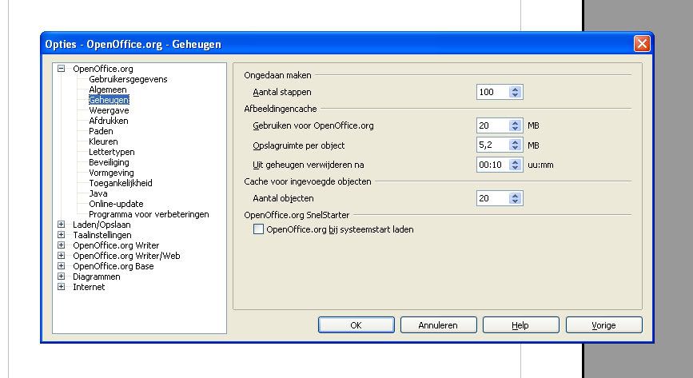Image resolution: width=693 pixels, height=378 pixels.
Task: Open the Weergave options page
Action: tap(109, 110)
